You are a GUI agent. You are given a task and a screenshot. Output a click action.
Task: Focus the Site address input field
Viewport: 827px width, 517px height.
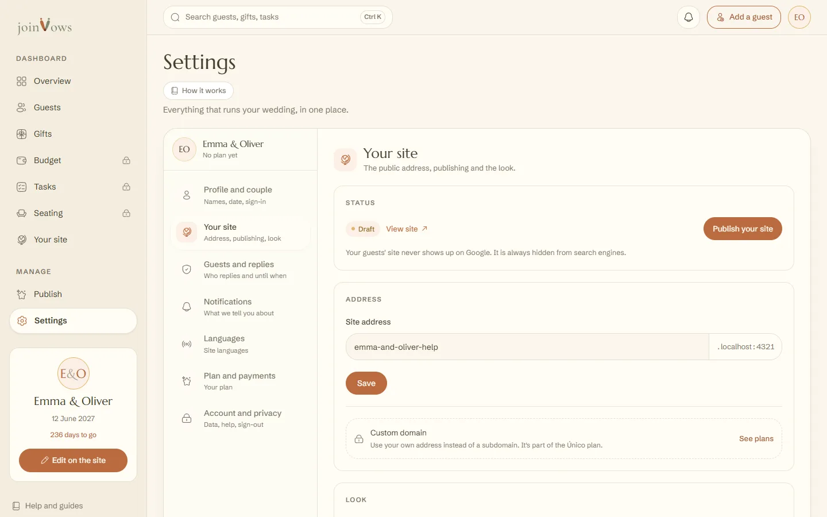tap(527, 347)
